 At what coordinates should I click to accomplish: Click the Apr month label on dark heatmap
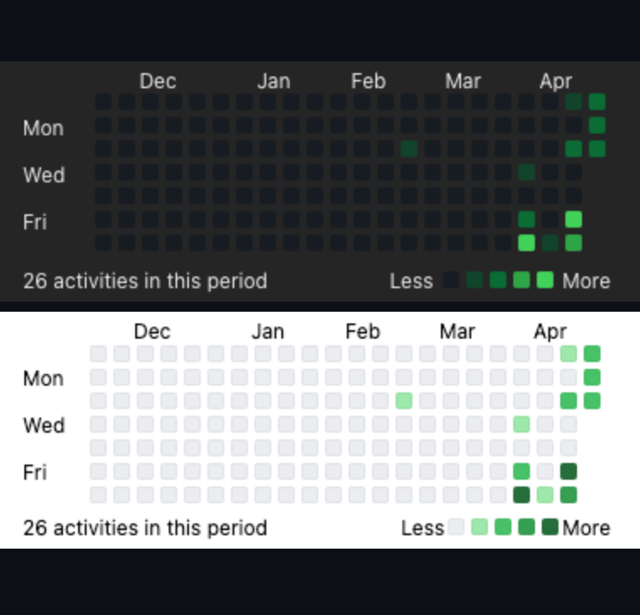click(x=555, y=81)
